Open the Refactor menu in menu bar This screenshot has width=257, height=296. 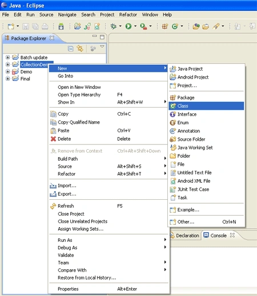point(128,15)
